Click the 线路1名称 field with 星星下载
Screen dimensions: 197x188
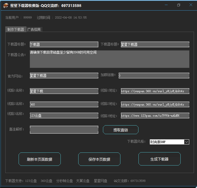click(x=64, y=91)
